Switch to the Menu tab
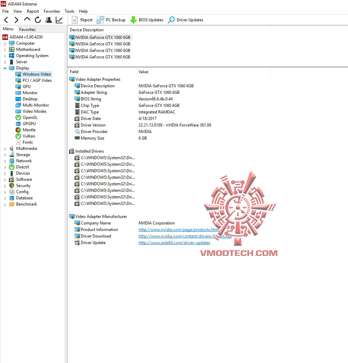Screen dimensions: 348x363 tap(8, 29)
